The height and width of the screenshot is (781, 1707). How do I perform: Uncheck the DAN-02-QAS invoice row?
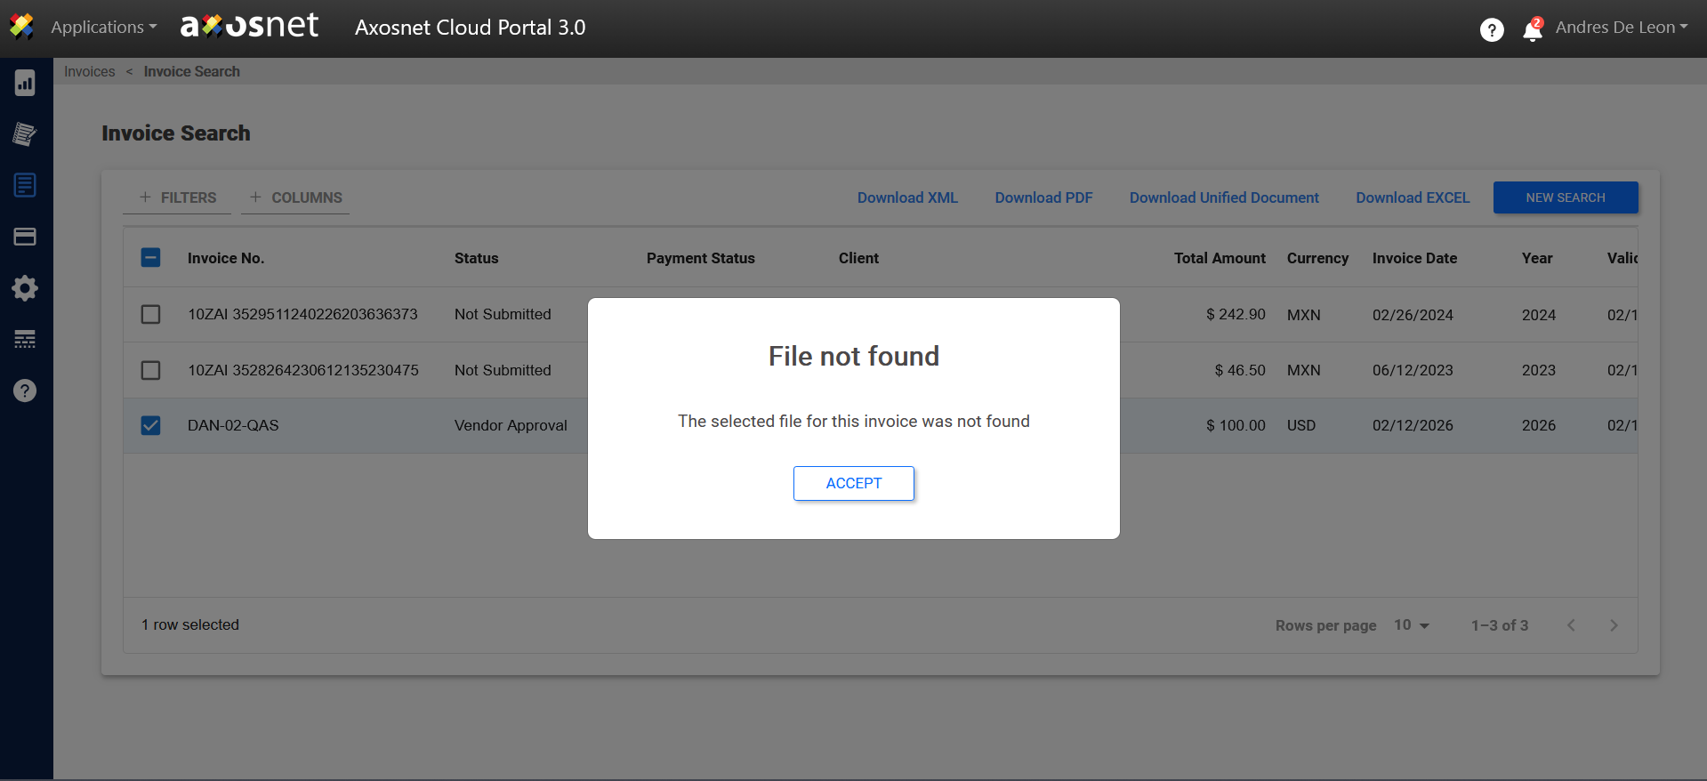click(151, 425)
